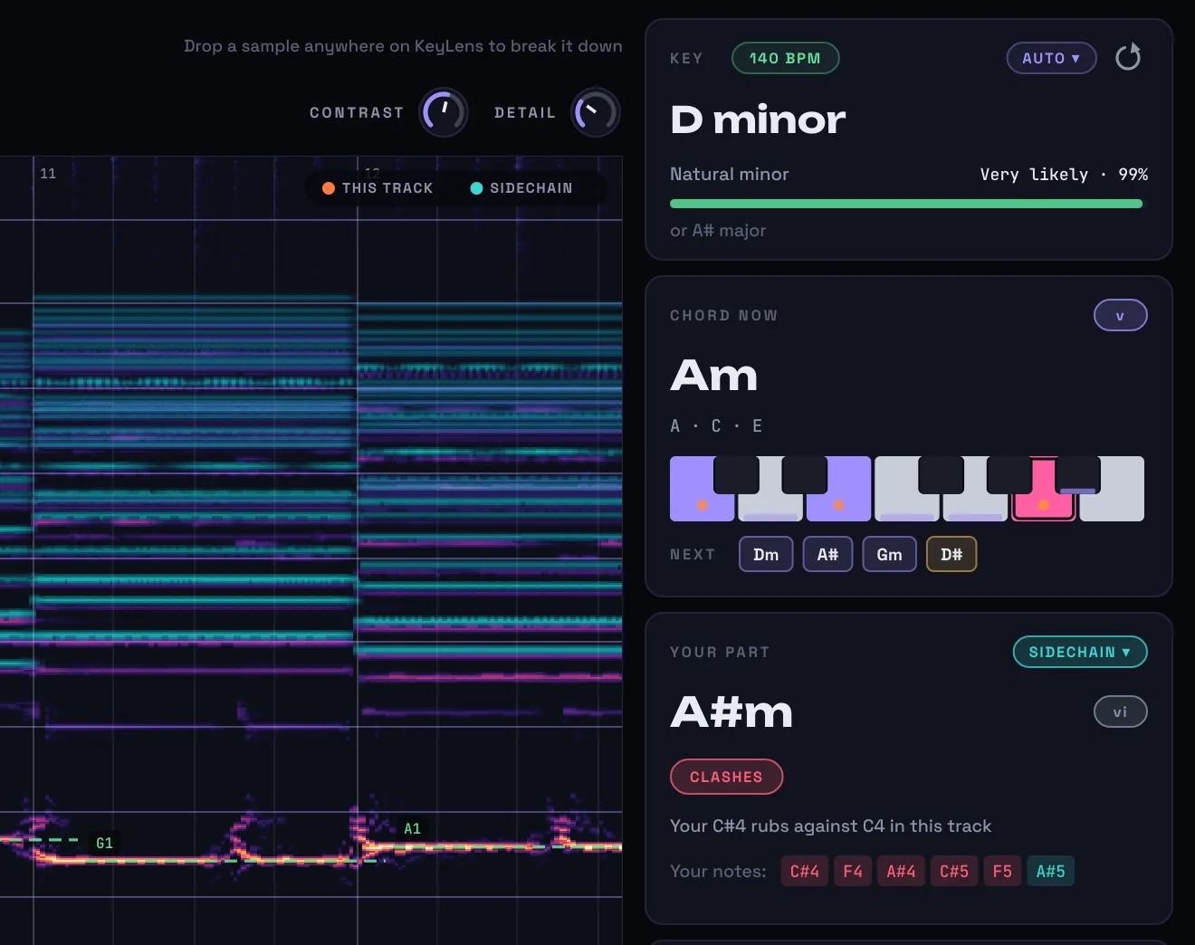Select the A# next chord suggestion
The height and width of the screenshot is (945, 1195).
coord(827,554)
